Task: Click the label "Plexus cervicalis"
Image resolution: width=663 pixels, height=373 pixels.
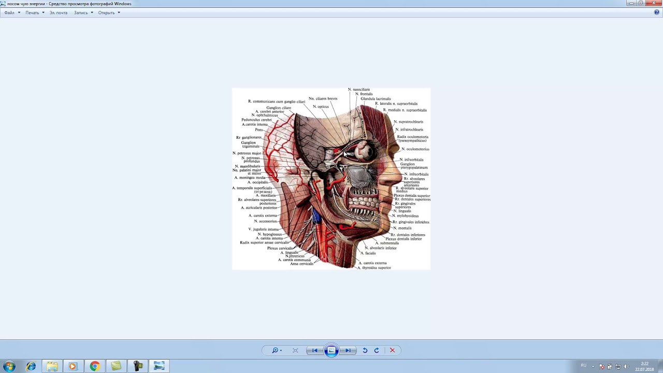Action: pos(280,248)
